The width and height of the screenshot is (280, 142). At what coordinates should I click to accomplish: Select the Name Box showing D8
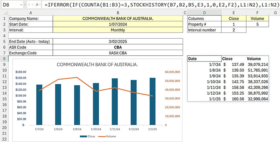click(x=12, y=4)
